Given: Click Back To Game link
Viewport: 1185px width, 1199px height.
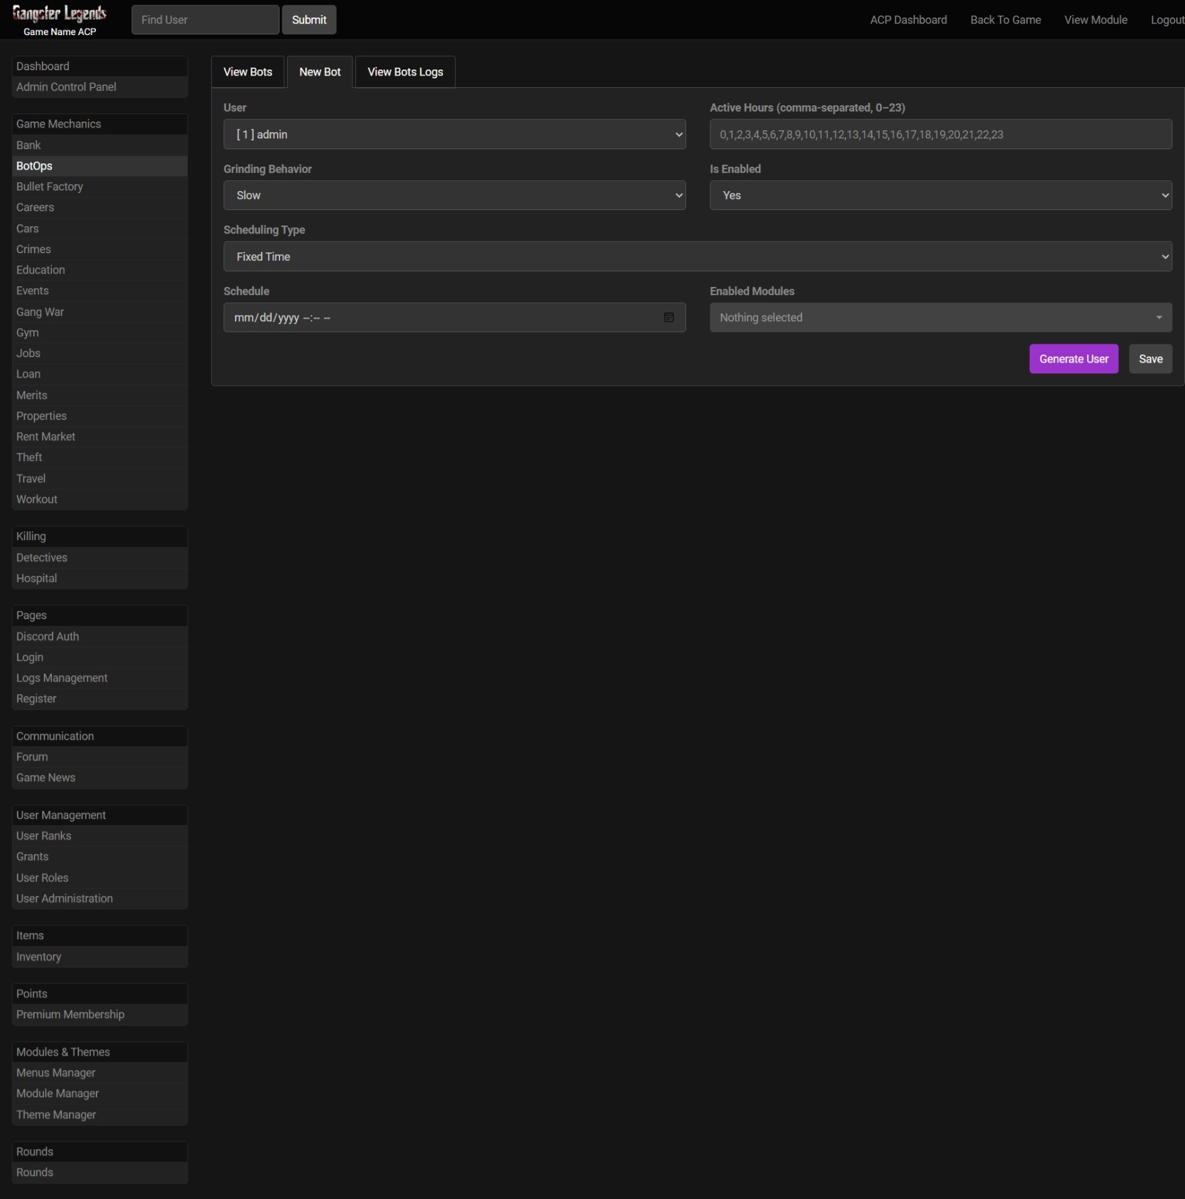Looking at the screenshot, I should [1005, 20].
